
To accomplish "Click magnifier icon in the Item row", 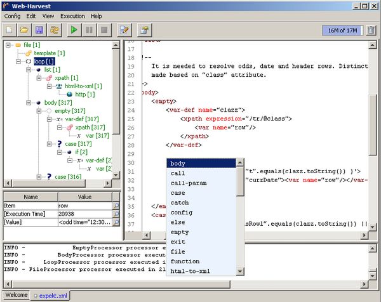I will coord(116,206).
